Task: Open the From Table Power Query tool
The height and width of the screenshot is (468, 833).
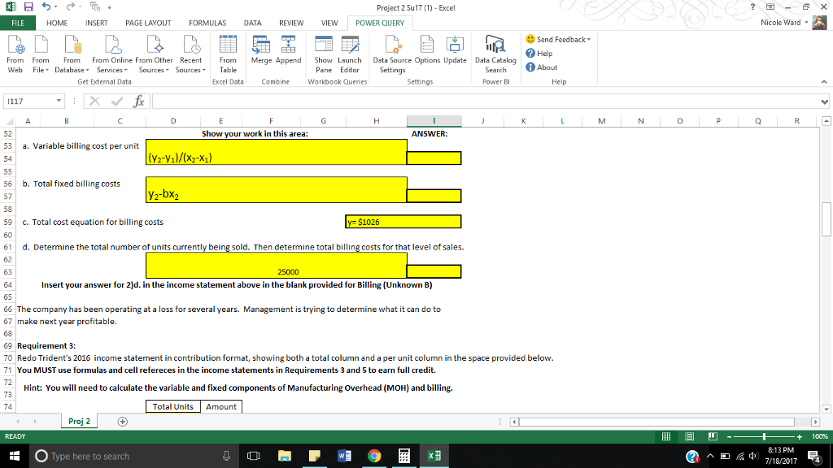Action: click(228, 55)
